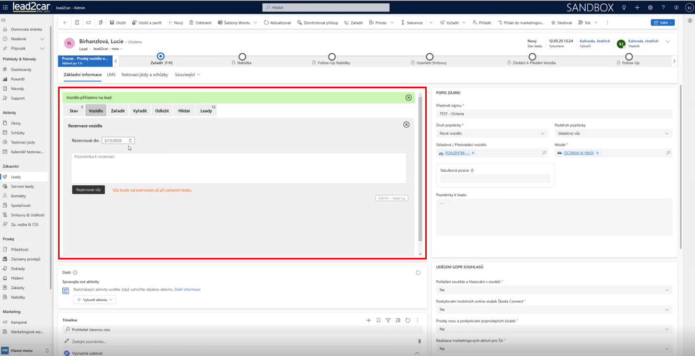Click the Rezervovat vůz button

(88, 189)
